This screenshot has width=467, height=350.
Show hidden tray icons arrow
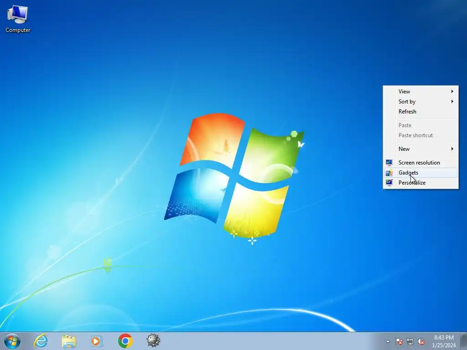pos(388,341)
